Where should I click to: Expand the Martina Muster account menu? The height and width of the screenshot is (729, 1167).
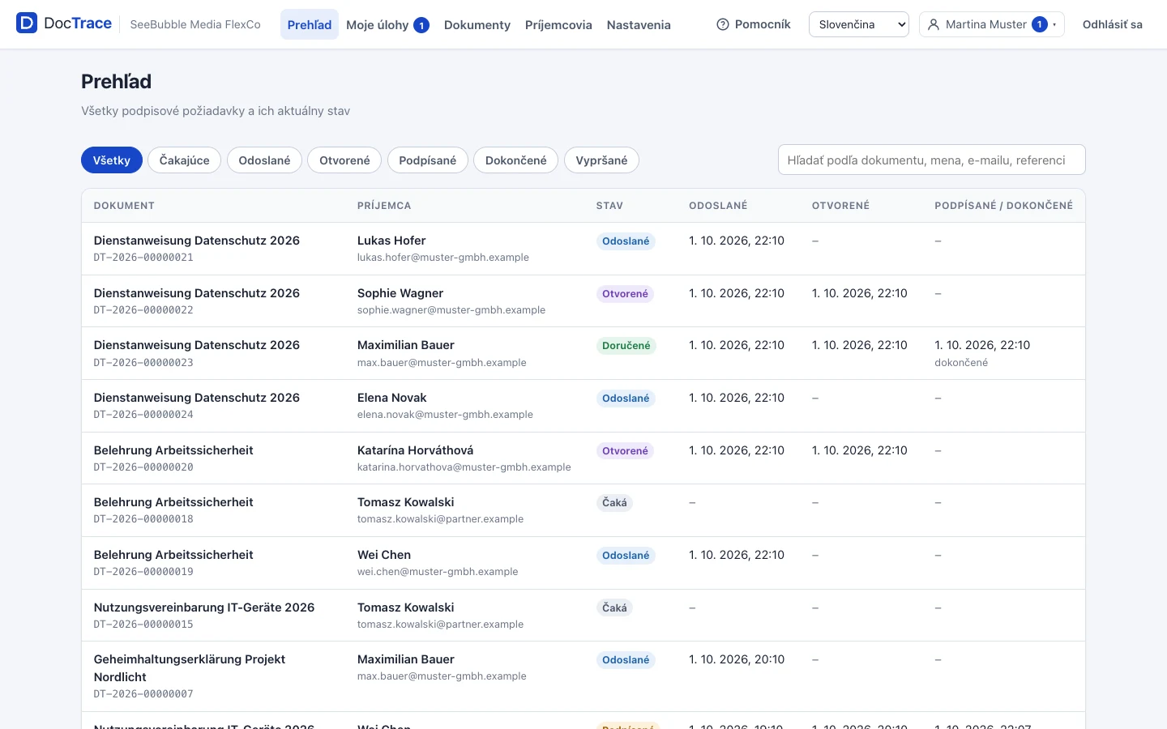pyautogui.click(x=991, y=24)
